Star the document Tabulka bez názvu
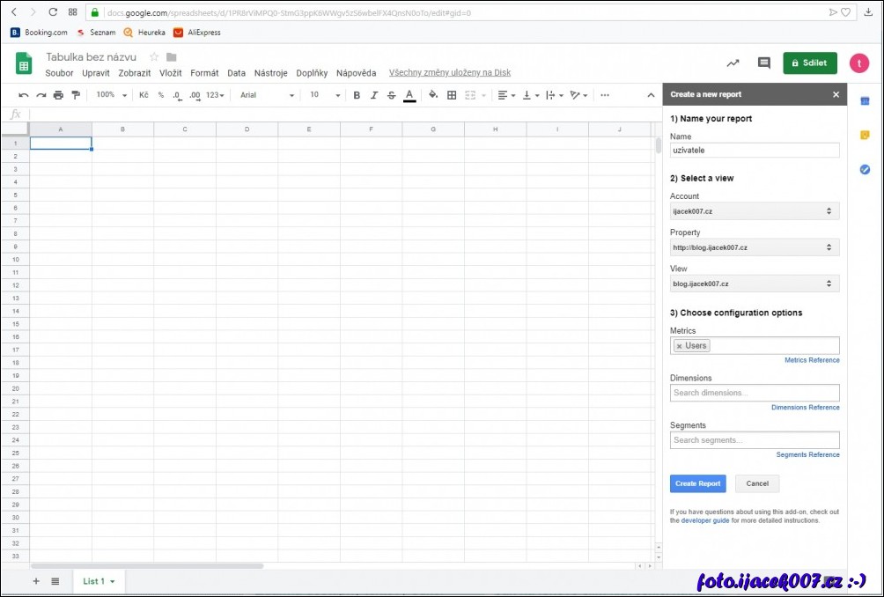 click(x=154, y=57)
